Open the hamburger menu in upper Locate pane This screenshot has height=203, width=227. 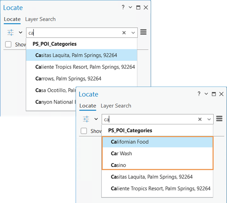coord(143,32)
